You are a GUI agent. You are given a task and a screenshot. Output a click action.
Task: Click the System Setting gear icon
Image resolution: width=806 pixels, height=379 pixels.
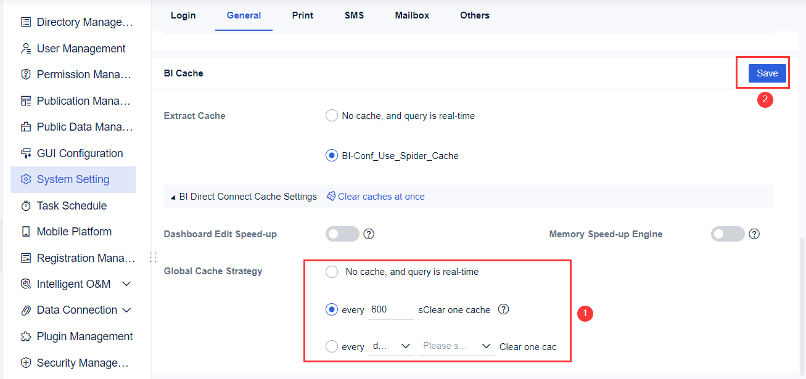point(26,179)
